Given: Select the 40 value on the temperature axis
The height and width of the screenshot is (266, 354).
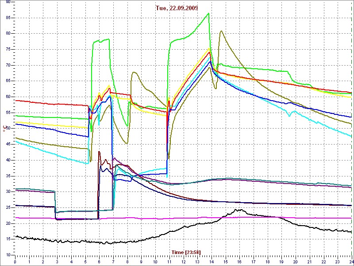Looking at the screenshot, I should click(x=8, y=160).
